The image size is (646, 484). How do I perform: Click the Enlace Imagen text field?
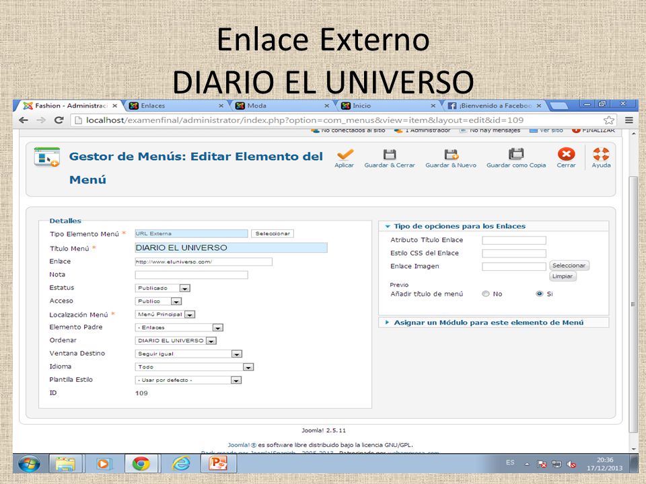(514, 267)
